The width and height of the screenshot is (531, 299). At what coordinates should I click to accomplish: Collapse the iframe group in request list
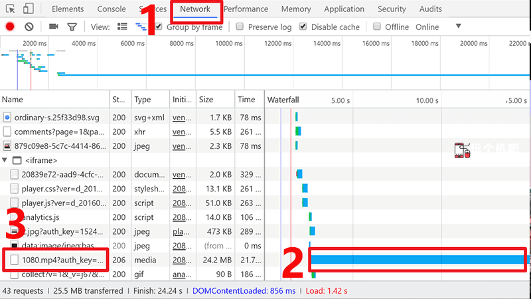7,160
